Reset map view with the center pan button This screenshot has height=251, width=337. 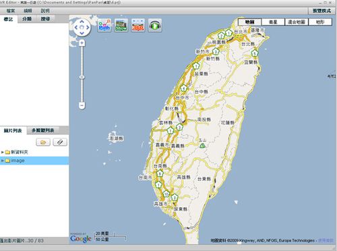(82, 28)
